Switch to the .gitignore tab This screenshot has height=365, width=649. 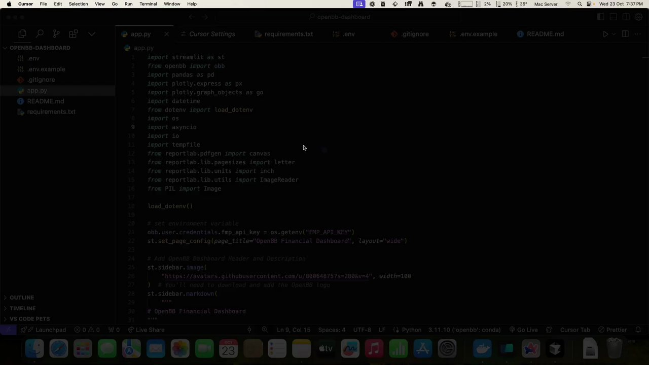[415, 34]
